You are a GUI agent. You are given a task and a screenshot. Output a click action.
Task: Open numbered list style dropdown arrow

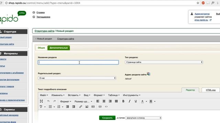click(63, 107)
